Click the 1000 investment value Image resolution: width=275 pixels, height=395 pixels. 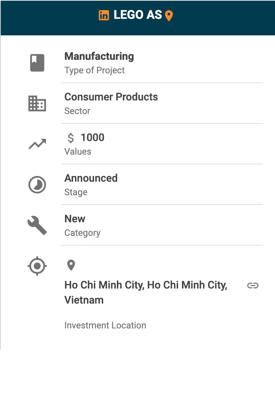[92, 138]
